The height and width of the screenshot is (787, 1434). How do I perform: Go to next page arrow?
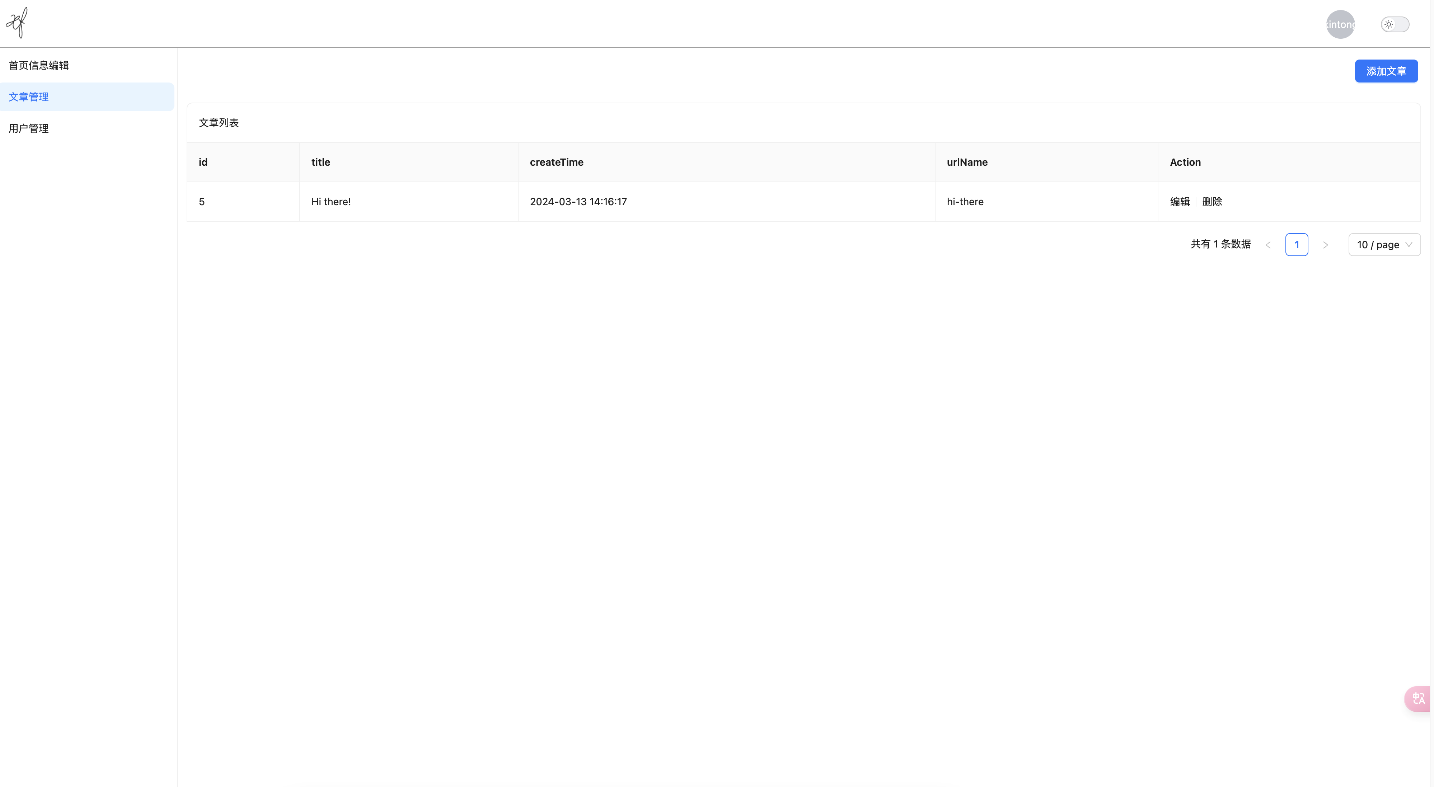pos(1325,245)
